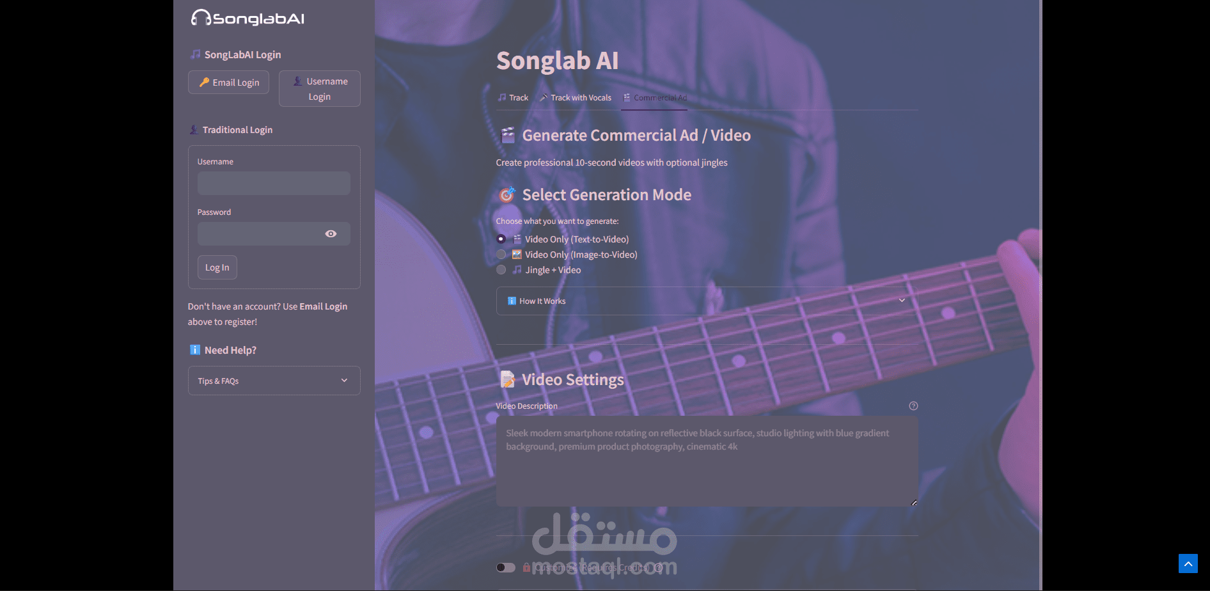Click the notepad icon beside Video Settings
The image size is (1210, 591).
[507, 379]
